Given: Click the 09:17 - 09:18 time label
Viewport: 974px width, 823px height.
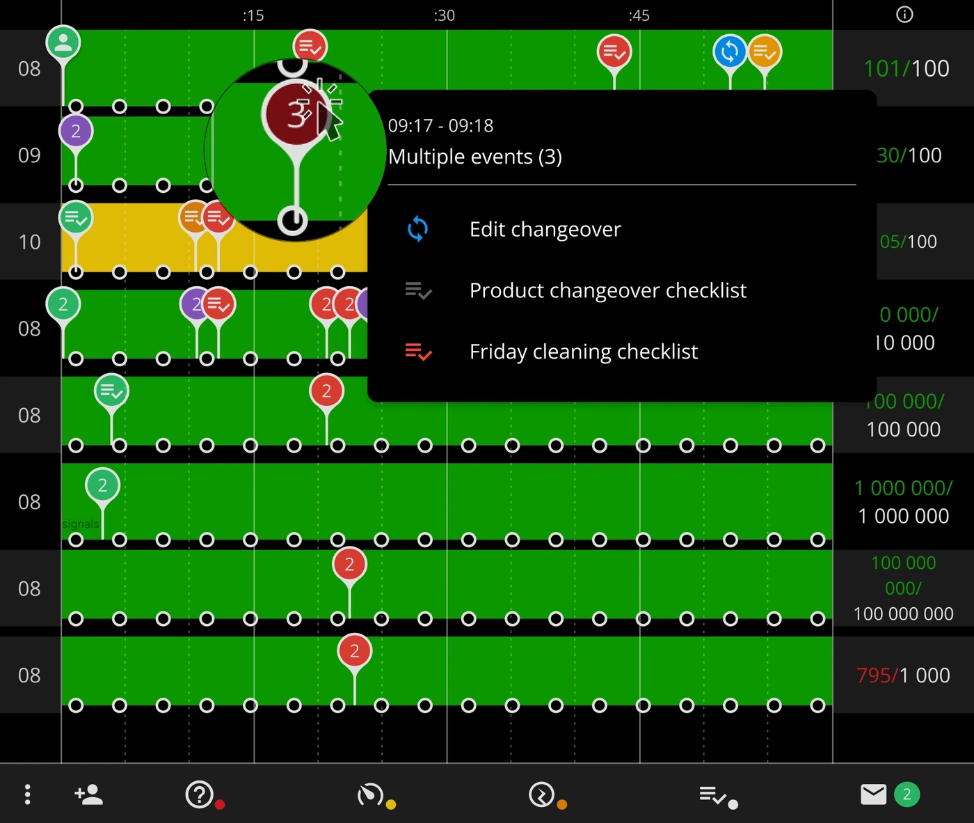Looking at the screenshot, I should [440, 126].
